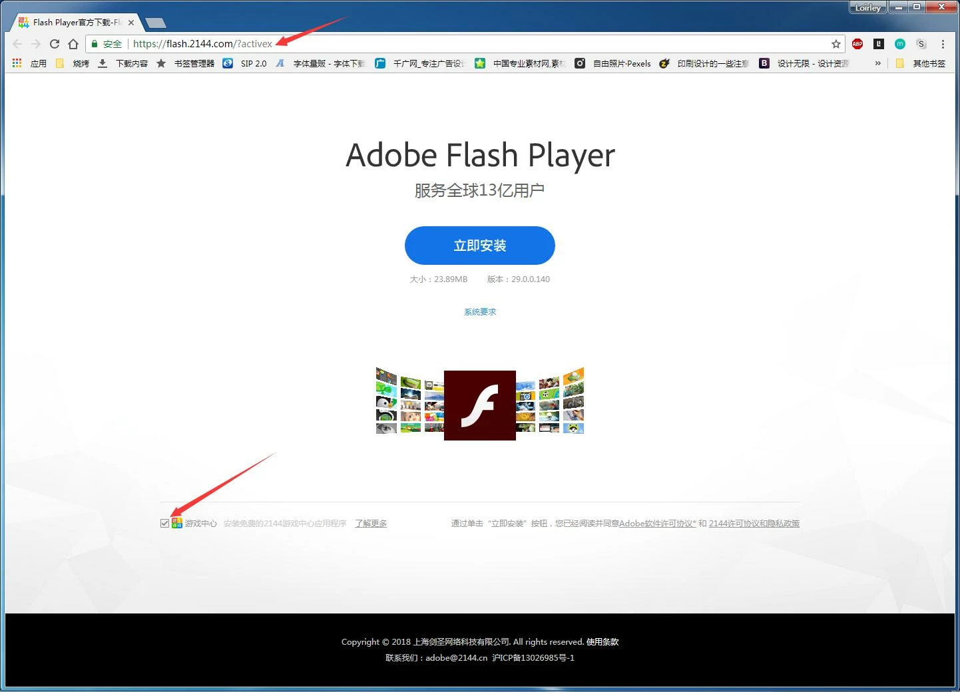Click the 服务全球13亿用户 subtitle
This screenshot has width=960, height=692.
(480, 191)
